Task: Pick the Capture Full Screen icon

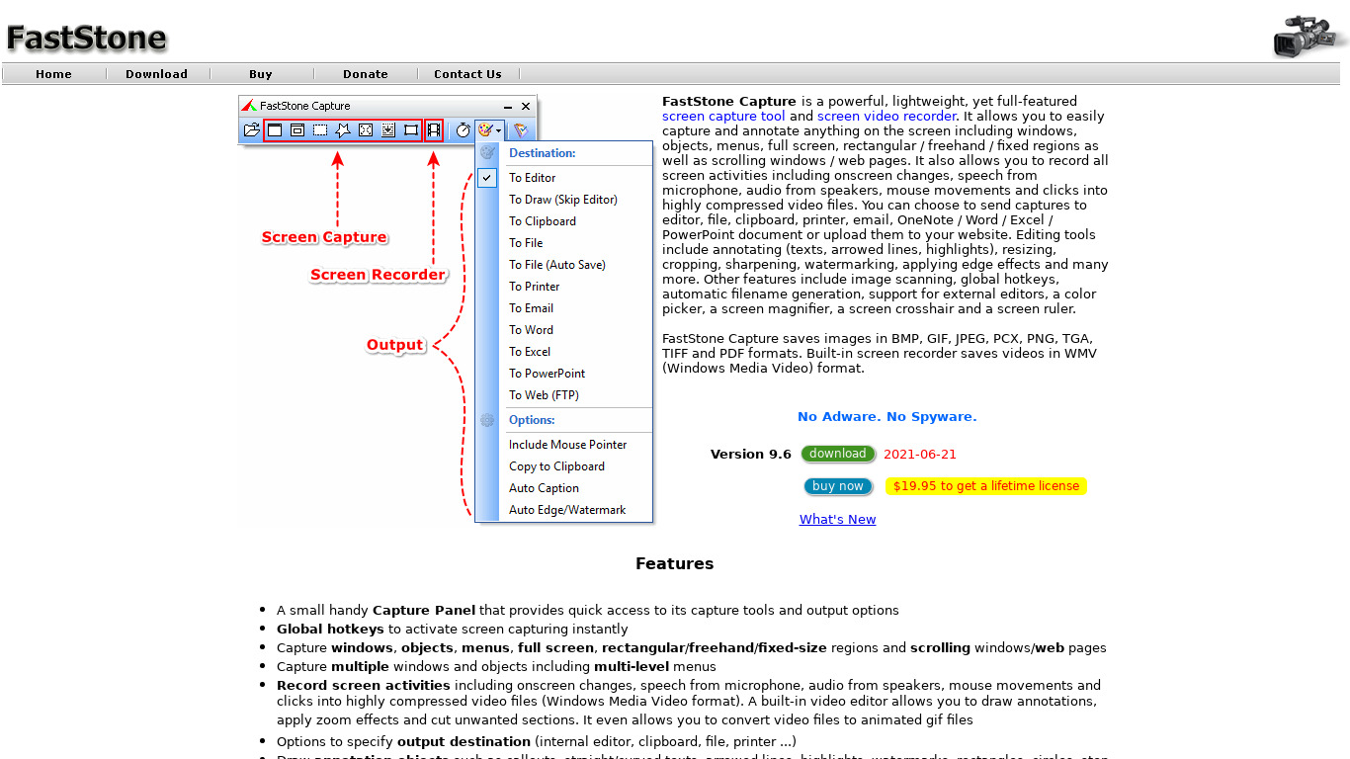Action: tap(366, 129)
